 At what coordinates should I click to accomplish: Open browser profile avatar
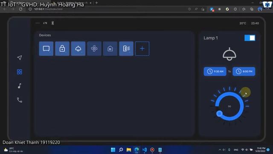260,9
